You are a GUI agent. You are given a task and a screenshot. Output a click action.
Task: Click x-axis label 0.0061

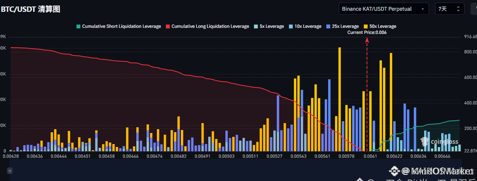370,156
